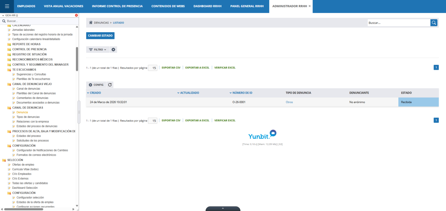This screenshot has height=211, width=446.
Task: Refresh the list with reload icon
Action: (110, 85)
